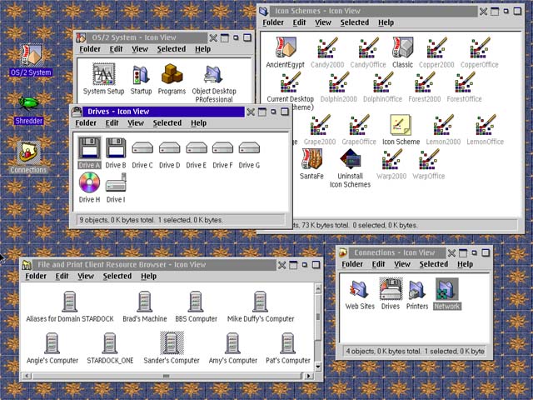533x400 pixels.
Task: Open the Connections desktop icon
Action: [28, 152]
